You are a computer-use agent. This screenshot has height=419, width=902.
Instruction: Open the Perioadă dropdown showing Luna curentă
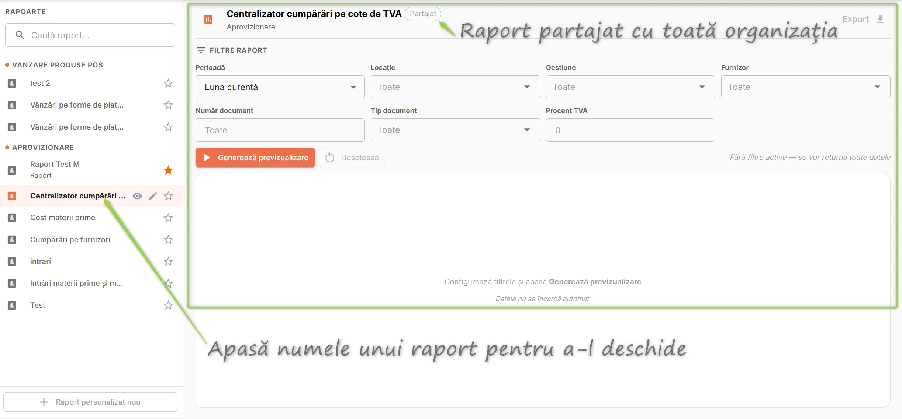point(280,87)
